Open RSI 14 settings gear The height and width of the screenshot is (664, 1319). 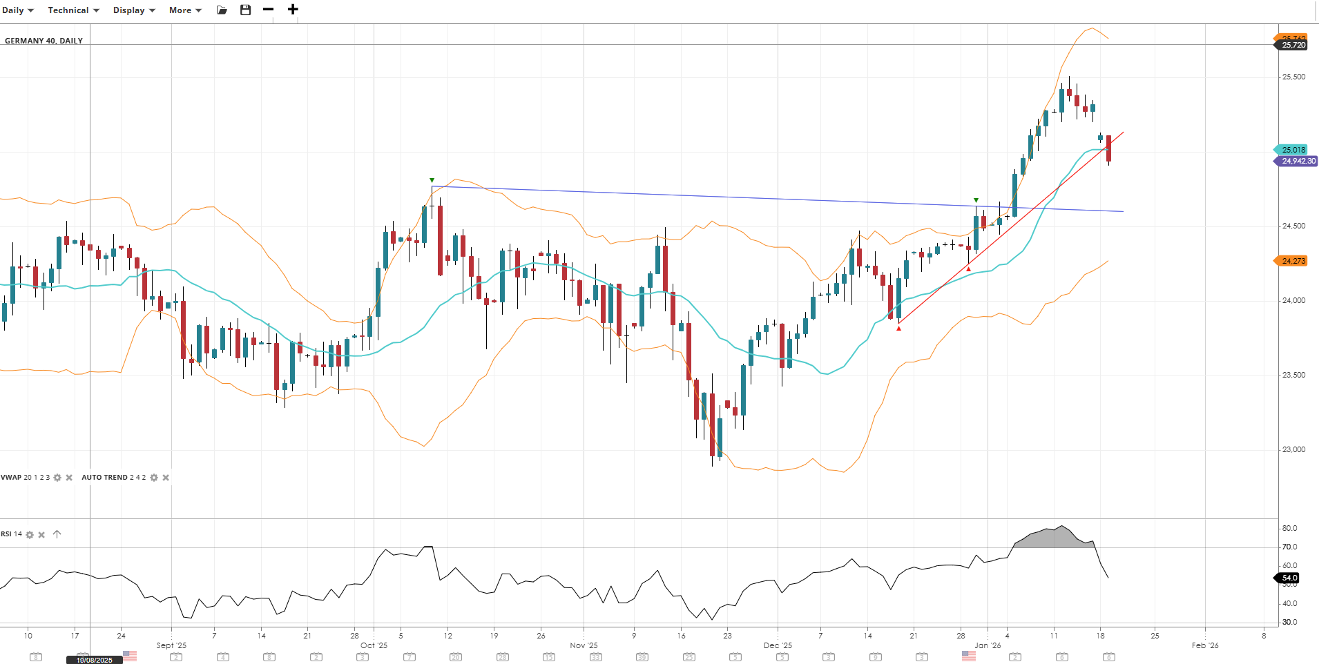pyautogui.click(x=30, y=535)
